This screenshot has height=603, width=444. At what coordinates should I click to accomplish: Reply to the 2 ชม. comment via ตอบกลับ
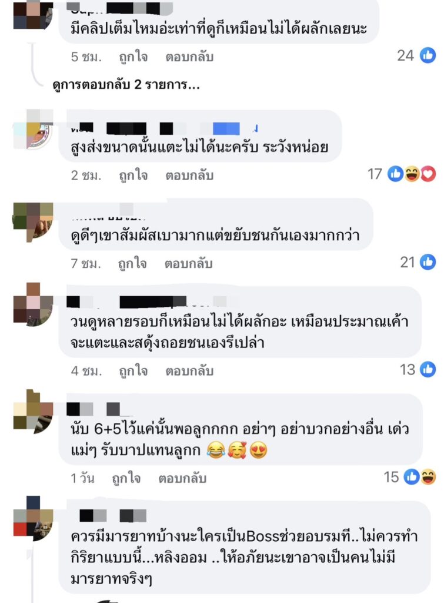(x=189, y=175)
